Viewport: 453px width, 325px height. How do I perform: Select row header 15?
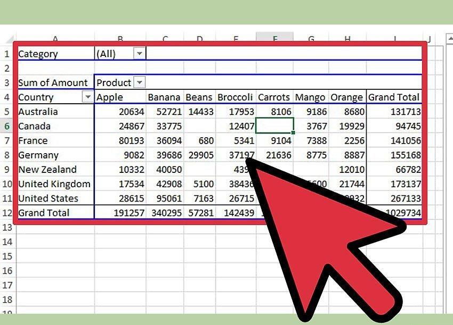(x=7, y=256)
